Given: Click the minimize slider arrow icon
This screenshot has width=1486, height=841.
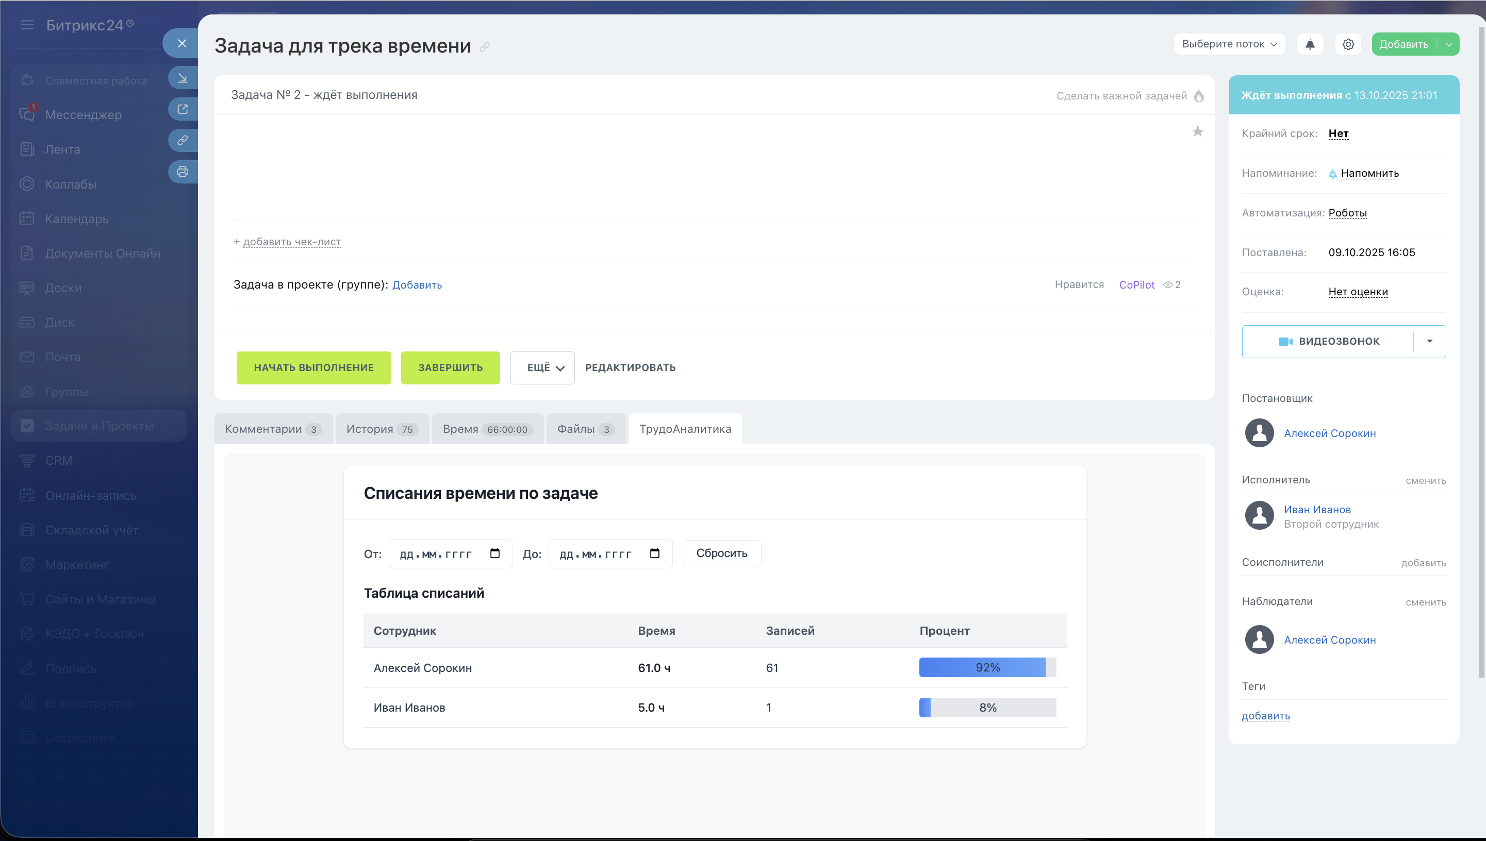Looking at the screenshot, I should pos(183,78).
